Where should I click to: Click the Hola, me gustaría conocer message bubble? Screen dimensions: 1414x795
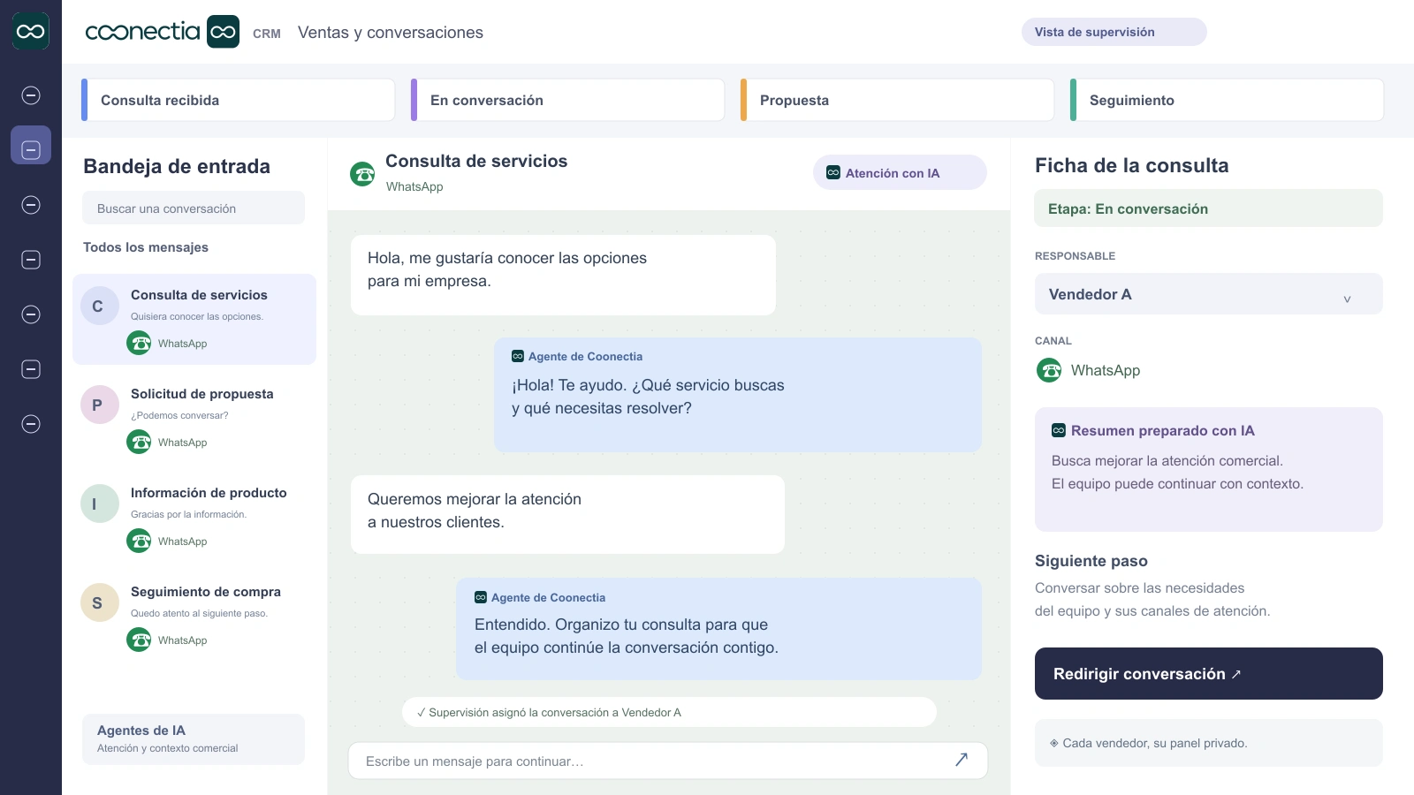[563, 275]
